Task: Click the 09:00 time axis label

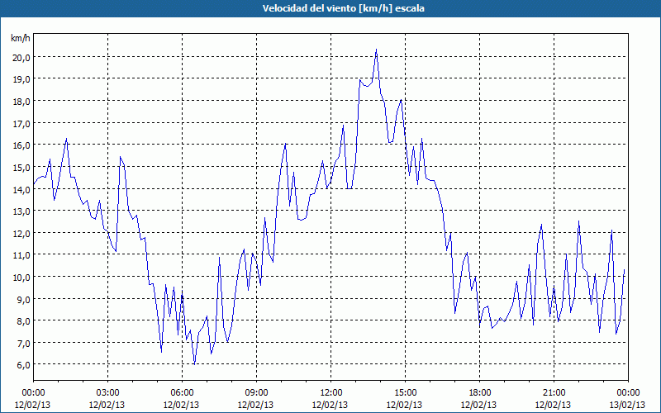Action: tap(256, 393)
